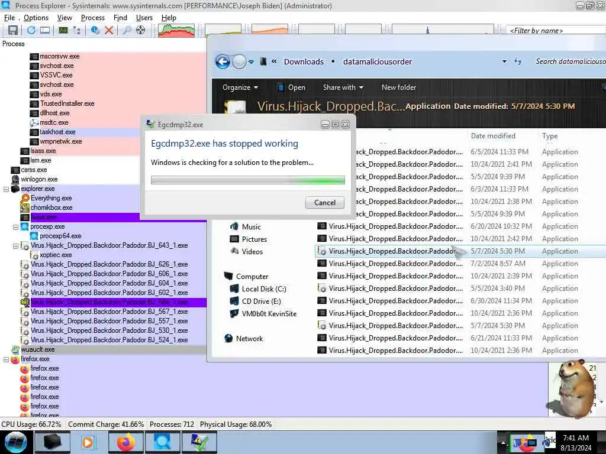Open the Find menu
The height and width of the screenshot is (454, 606).
[x=120, y=18]
